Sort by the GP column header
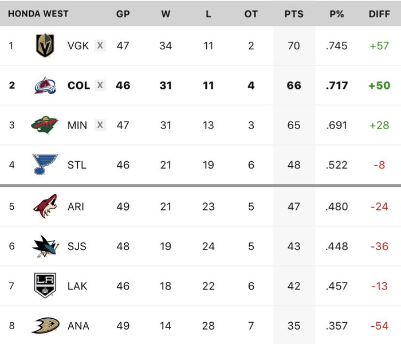 click(123, 14)
